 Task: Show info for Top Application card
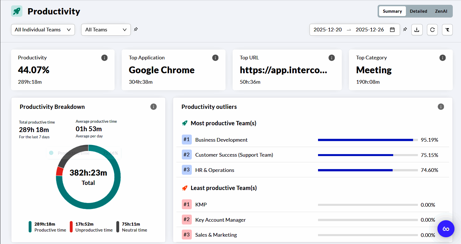click(215, 58)
